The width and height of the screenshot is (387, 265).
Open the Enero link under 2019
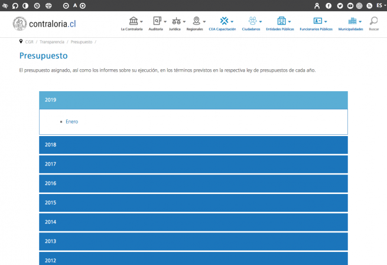pyautogui.click(x=71, y=122)
